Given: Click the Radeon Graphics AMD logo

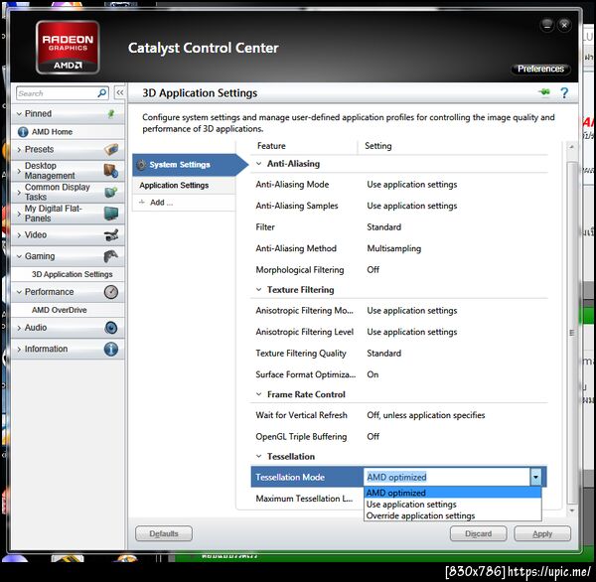Looking at the screenshot, I should click(68, 48).
